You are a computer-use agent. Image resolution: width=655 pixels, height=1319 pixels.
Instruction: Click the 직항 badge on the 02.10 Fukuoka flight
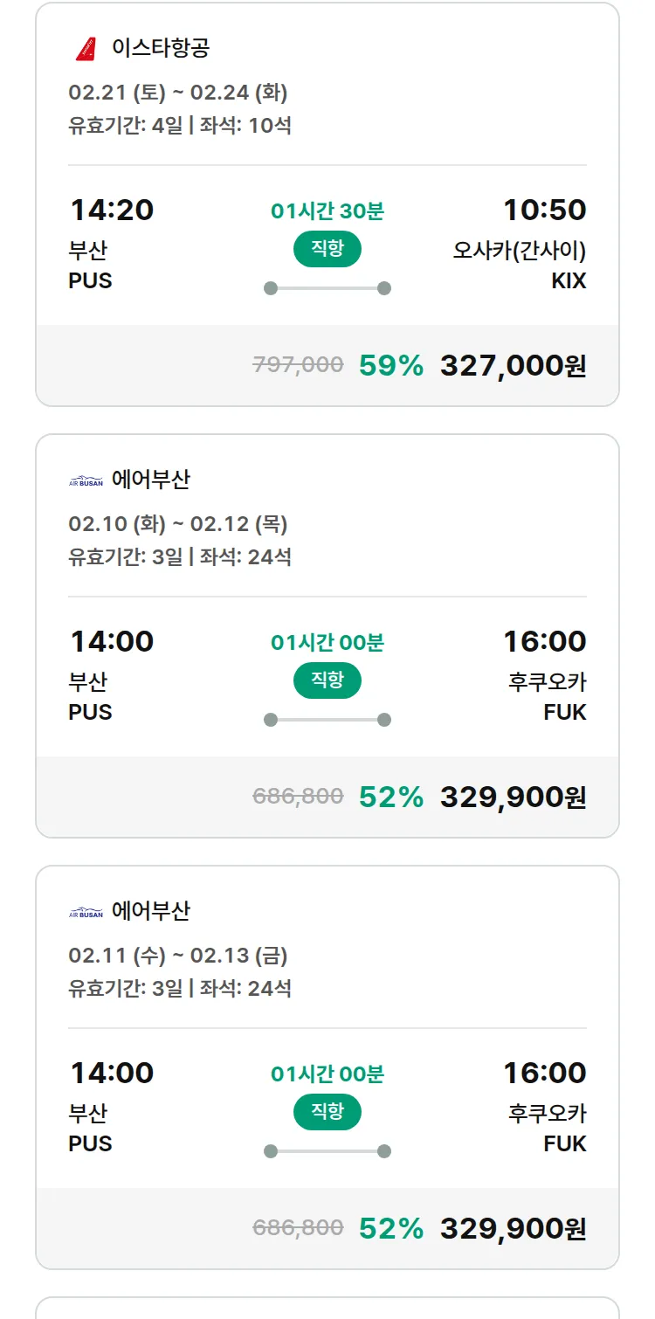click(x=327, y=680)
